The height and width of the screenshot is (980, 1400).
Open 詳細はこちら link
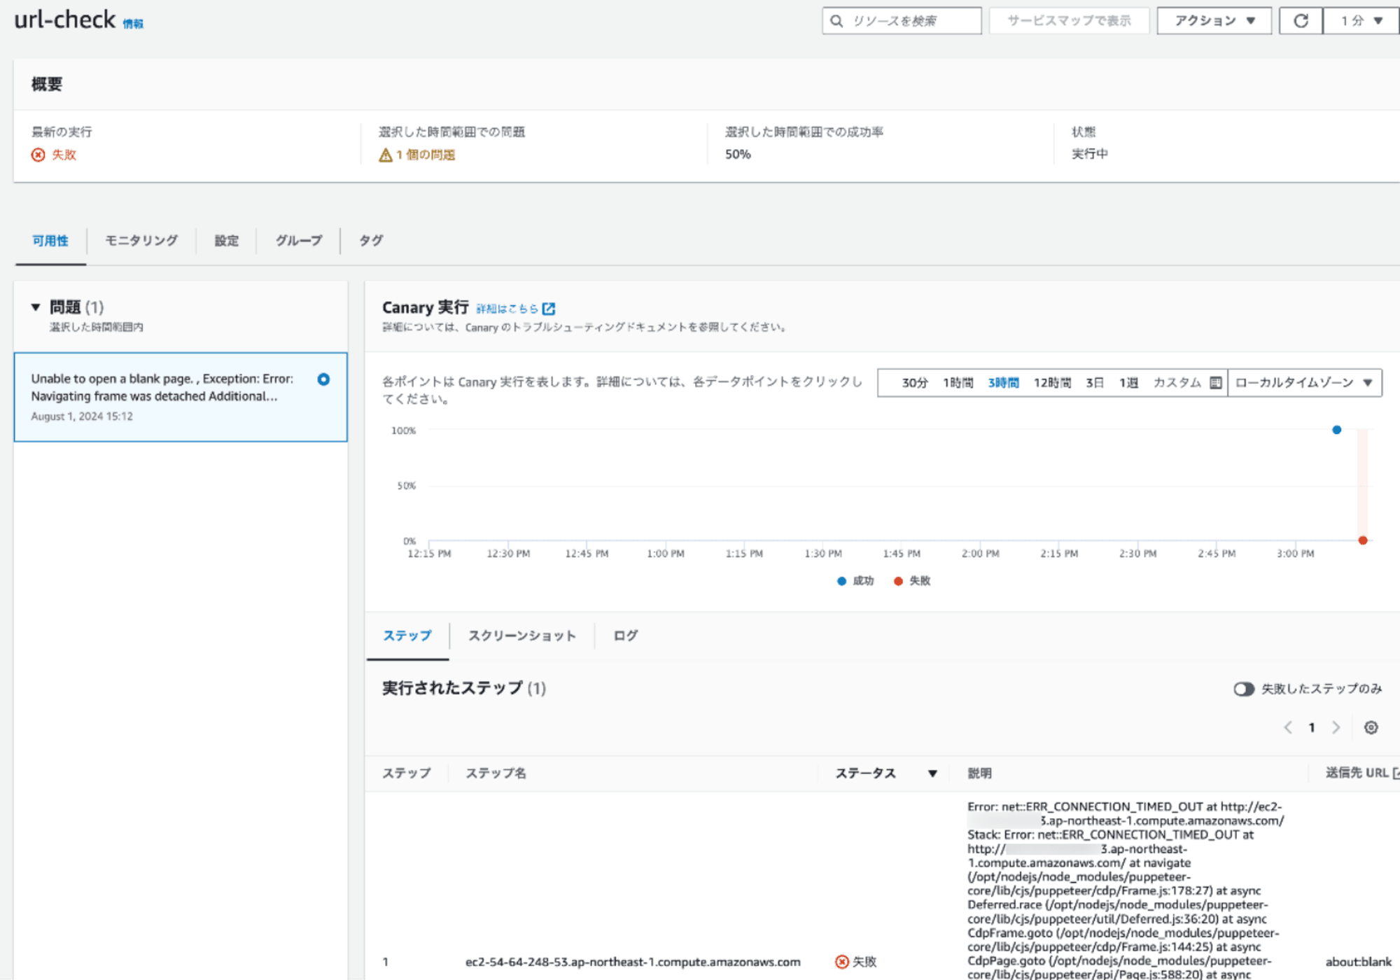pyautogui.click(x=507, y=309)
